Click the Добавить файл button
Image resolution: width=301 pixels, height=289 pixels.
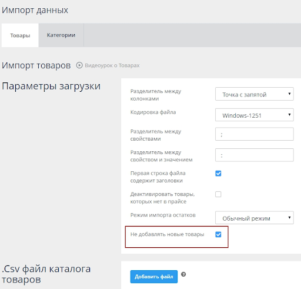click(154, 277)
